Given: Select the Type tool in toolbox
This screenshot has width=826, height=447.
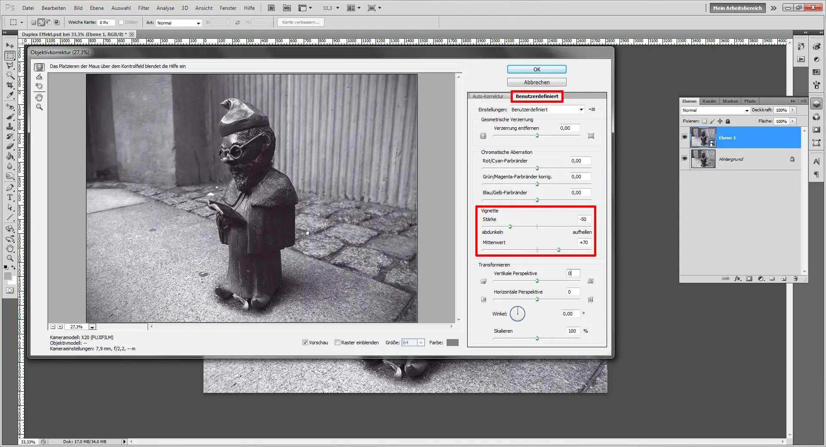Looking at the screenshot, I should 10,198.
